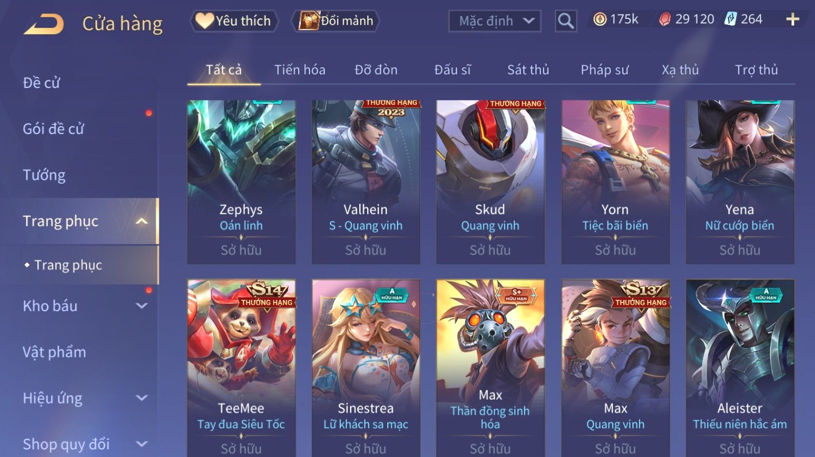Click the blue quân huy voucher icon
815x457 pixels.
pyautogui.click(x=730, y=19)
